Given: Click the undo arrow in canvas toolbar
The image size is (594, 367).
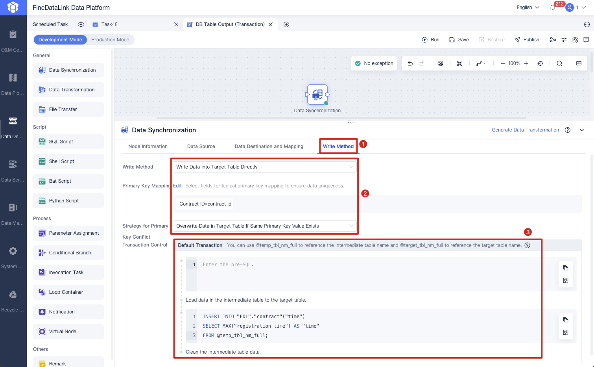Looking at the screenshot, I should point(410,63).
